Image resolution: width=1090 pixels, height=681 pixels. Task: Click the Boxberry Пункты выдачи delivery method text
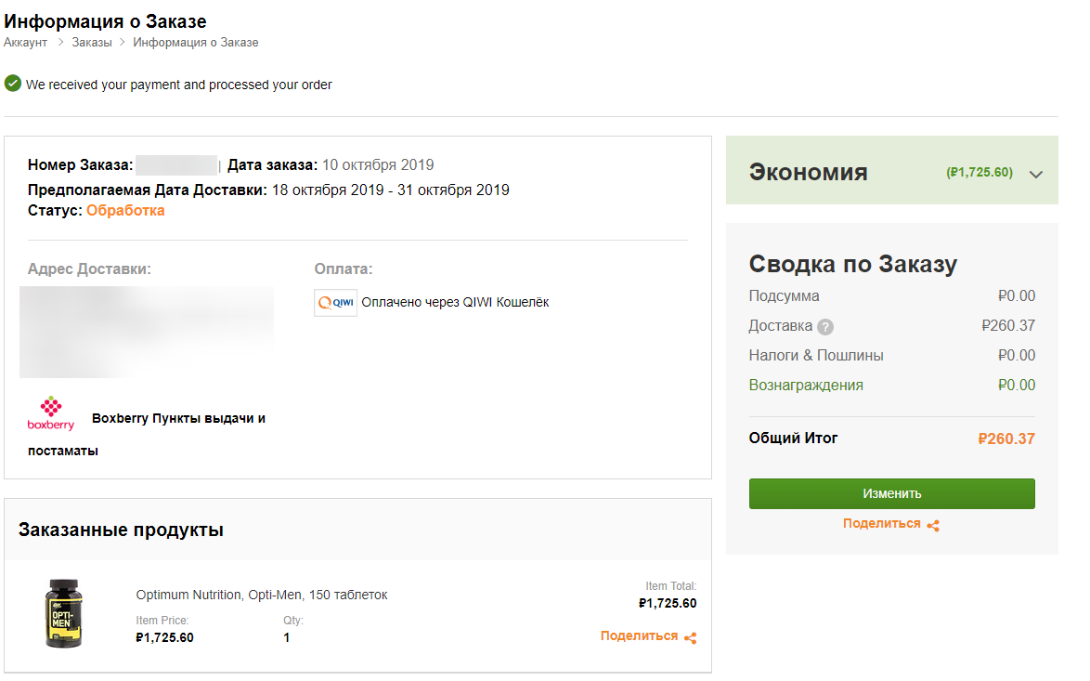pyautogui.click(x=147, y=434)
